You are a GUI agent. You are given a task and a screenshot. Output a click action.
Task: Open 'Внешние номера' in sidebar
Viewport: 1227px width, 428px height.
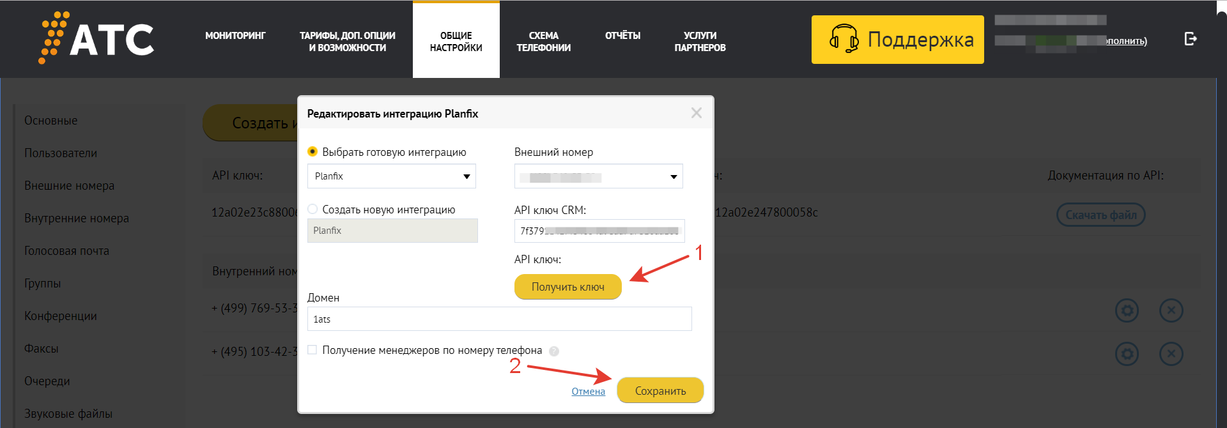70,186
